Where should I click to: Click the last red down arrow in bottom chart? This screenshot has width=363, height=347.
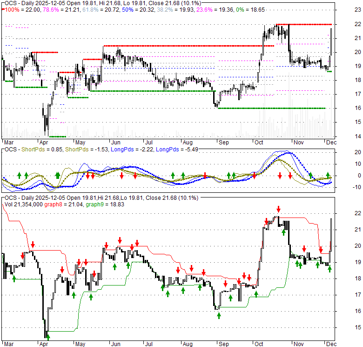[321, 250]
